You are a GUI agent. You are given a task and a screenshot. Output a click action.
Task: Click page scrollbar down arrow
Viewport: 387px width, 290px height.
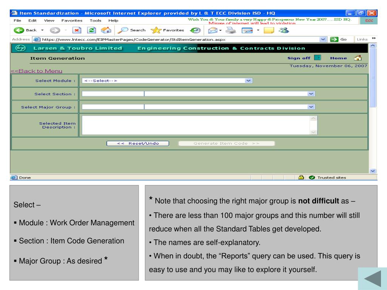[x=373, y=171]
